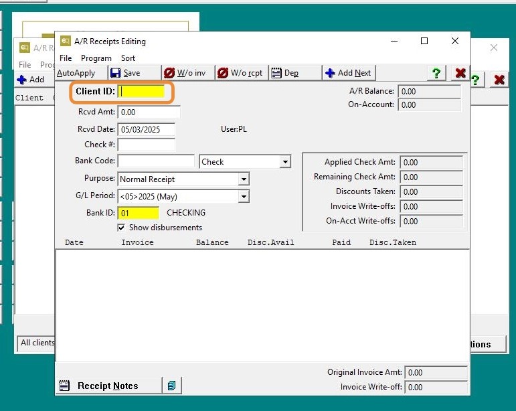
Task: Click the All clients filter in the background window
Action: tap(36, 343)
